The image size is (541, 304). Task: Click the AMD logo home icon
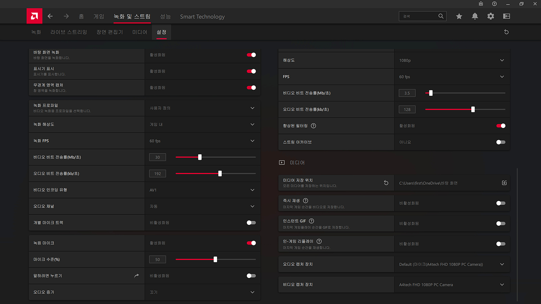34,16
